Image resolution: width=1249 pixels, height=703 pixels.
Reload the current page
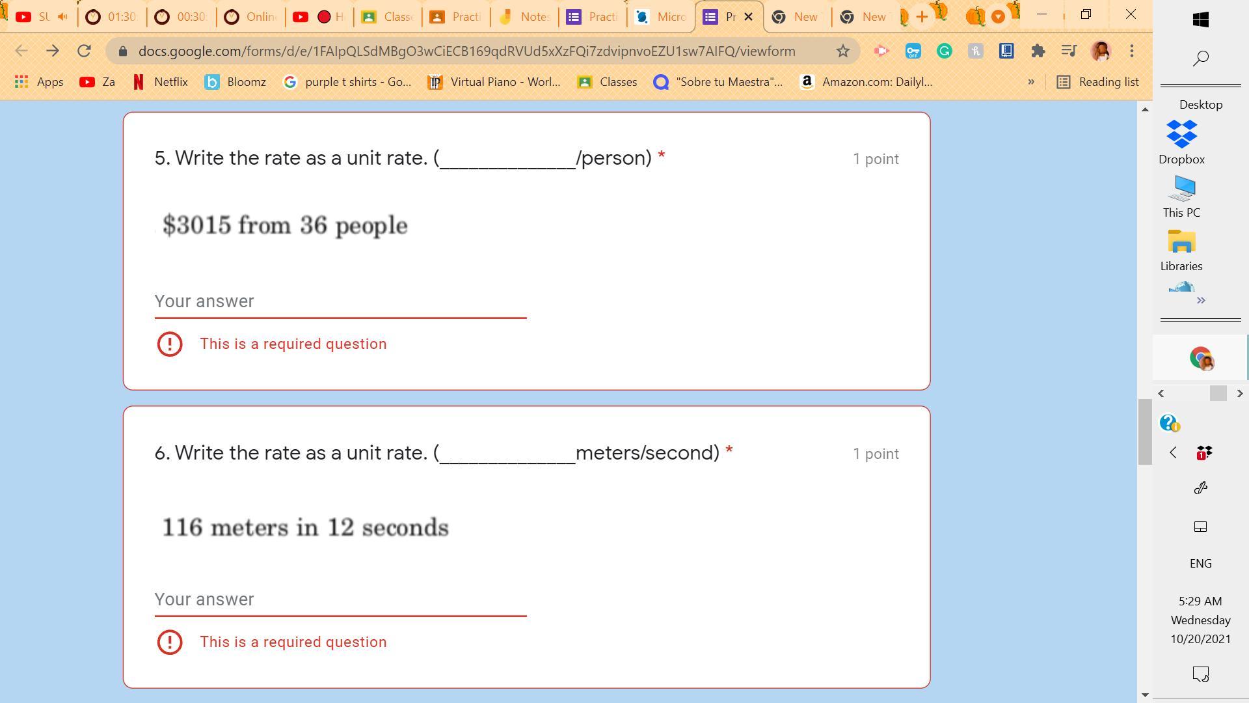[x=84, y=51]
